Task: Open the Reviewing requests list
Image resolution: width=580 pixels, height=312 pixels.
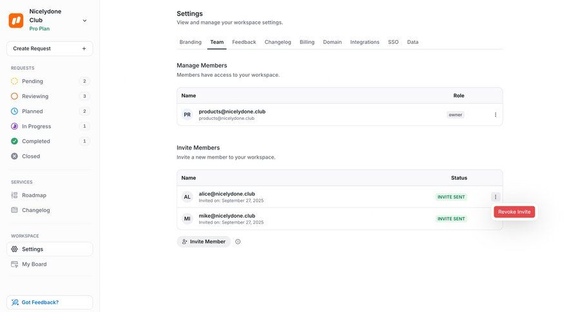Action: 35,96
